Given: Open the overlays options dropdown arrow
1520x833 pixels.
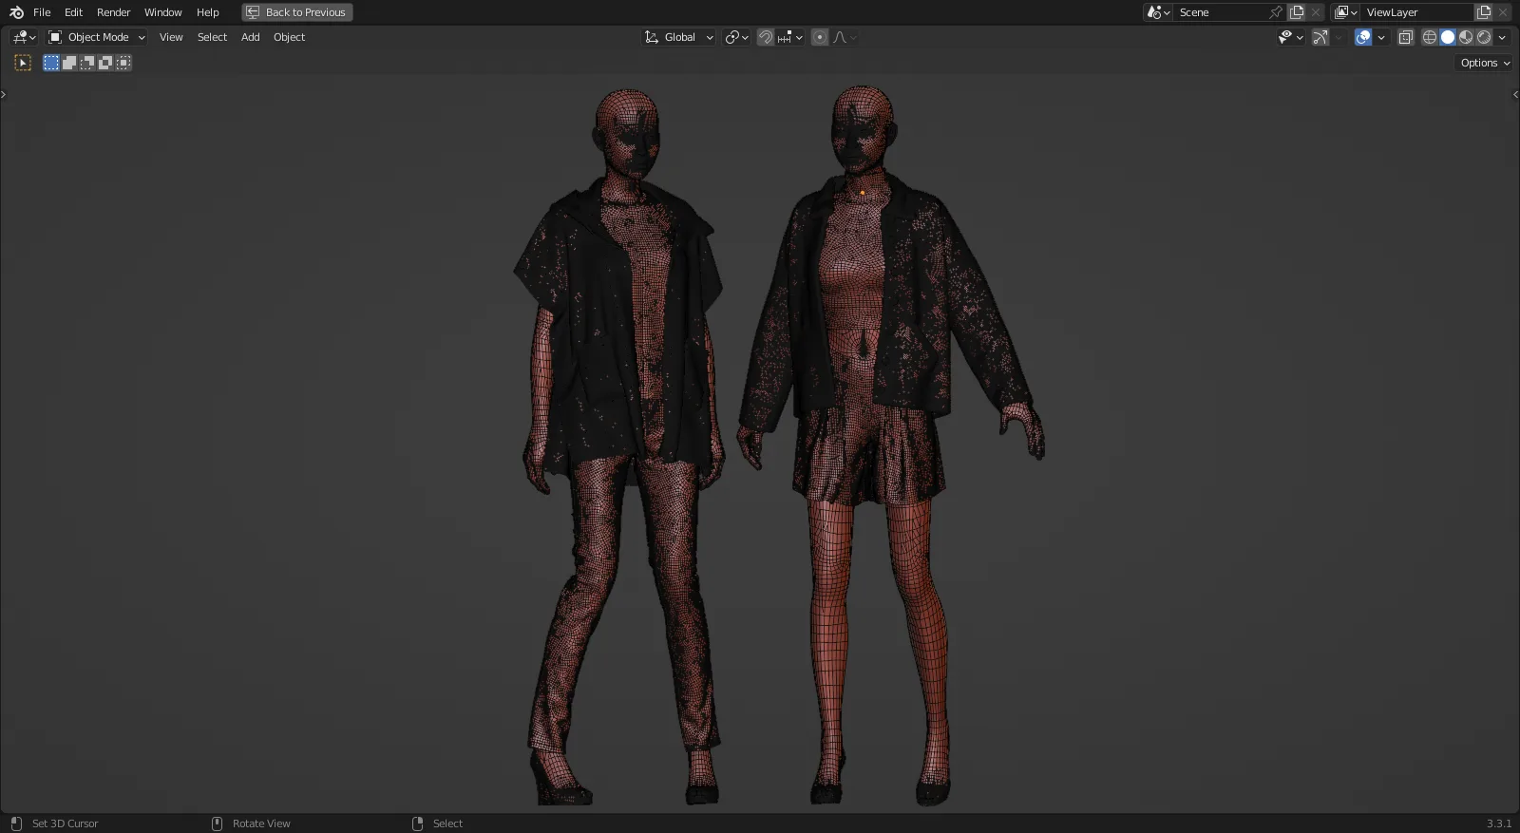Looking at the screenshot, I should [x=1381, y=37].
